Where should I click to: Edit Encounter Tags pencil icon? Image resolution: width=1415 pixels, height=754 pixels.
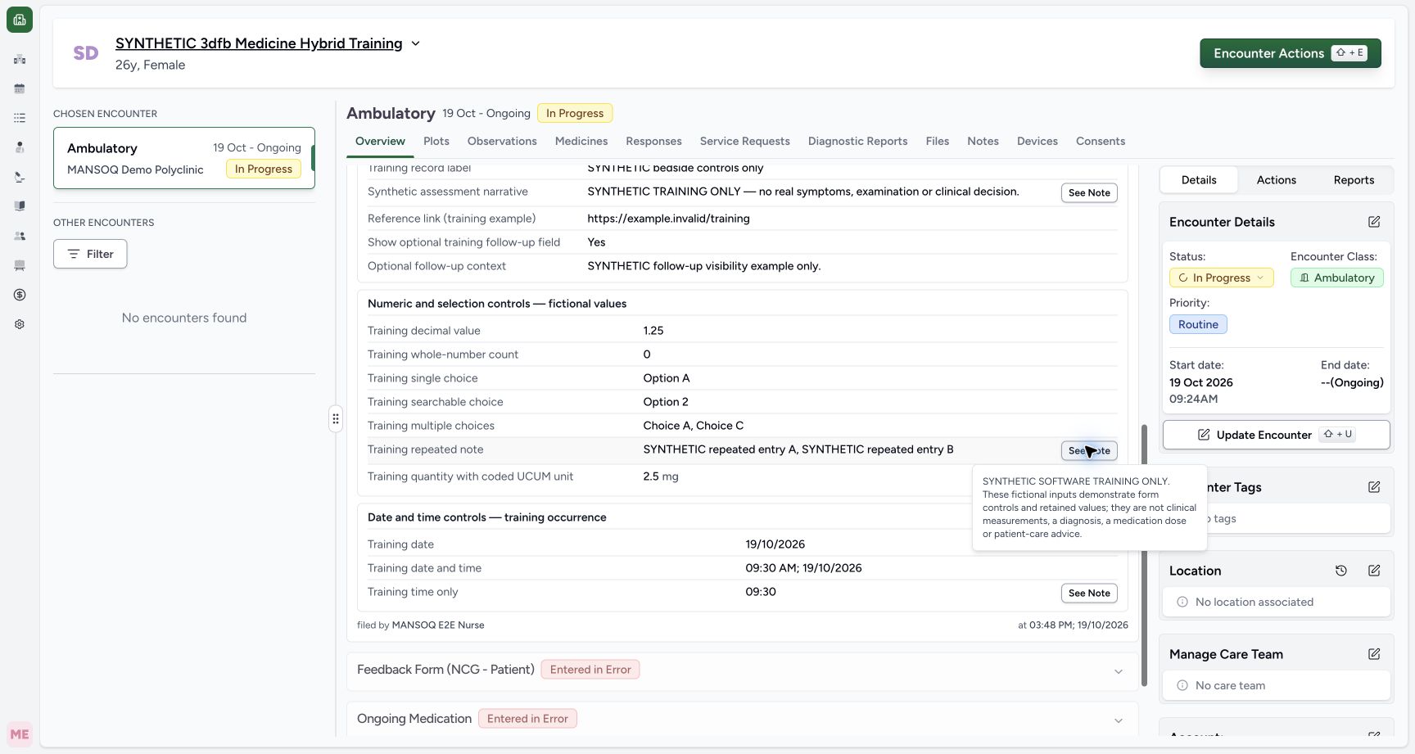1374,487
